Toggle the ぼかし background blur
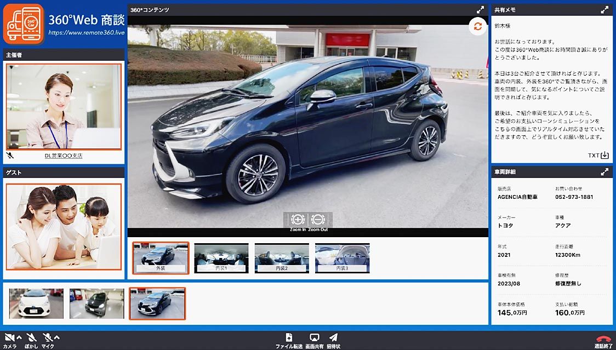616x350 pixels. coord(31,337)
